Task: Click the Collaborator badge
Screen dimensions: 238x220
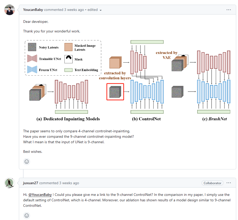Action: pos(212,183)
